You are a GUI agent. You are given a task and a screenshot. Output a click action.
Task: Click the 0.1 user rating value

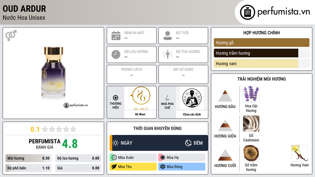35,129
